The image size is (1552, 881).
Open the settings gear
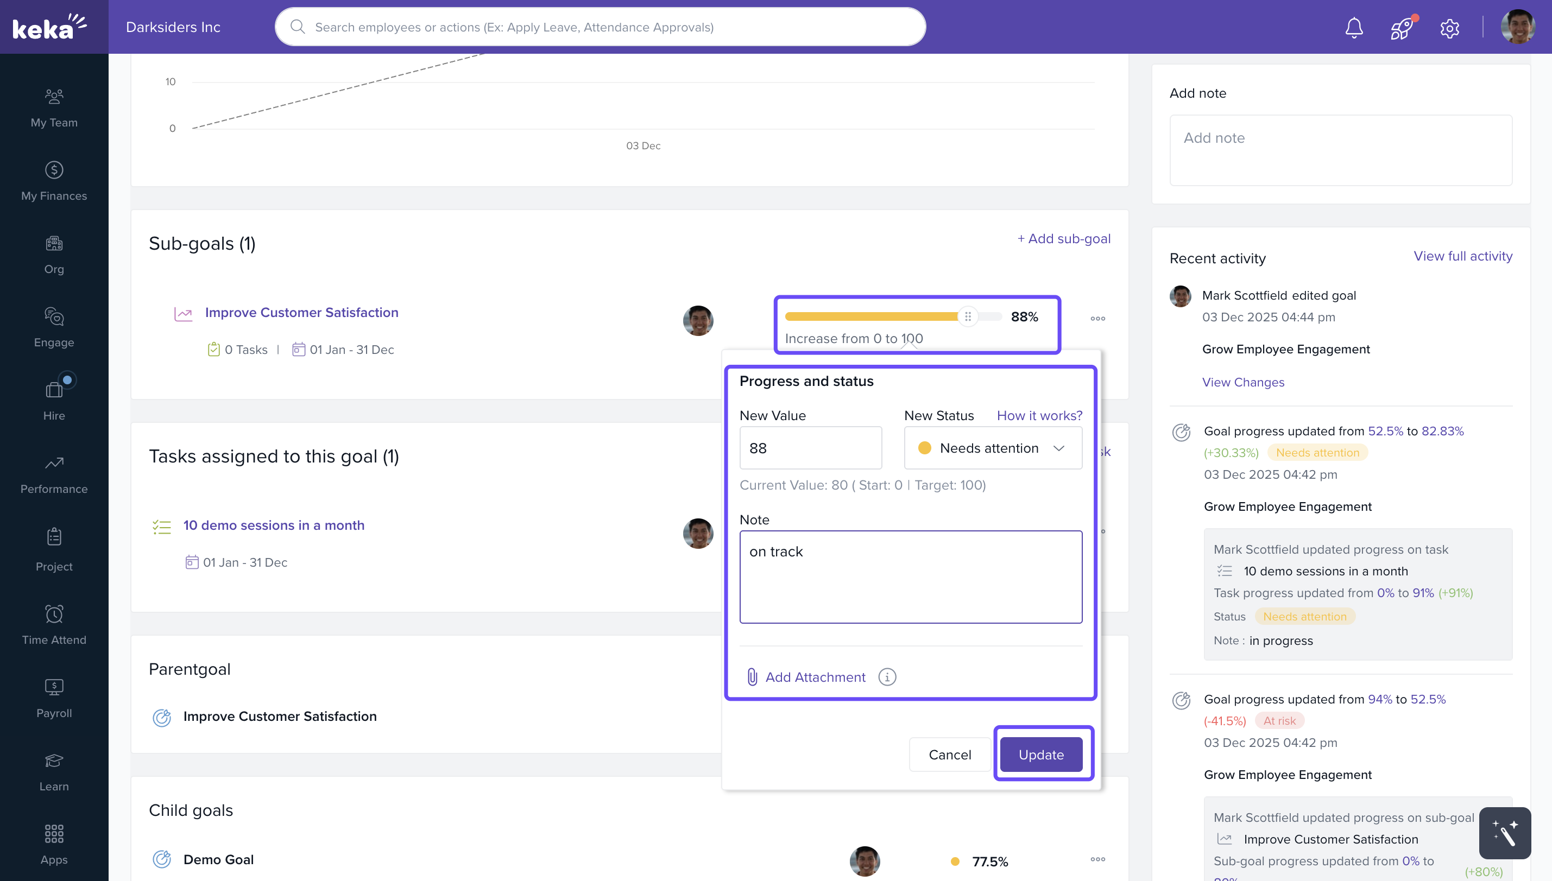pos(1449,28)
